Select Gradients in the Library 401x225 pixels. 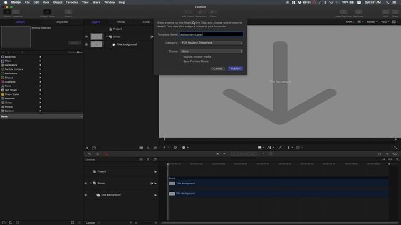tap(10, 82)
